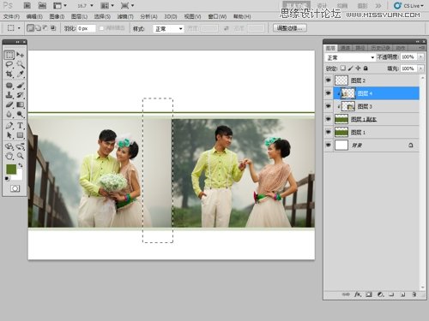The width and height of the screenshot is (429, 321).
Task: Select the Gradient tool
Action: [21, 104]
